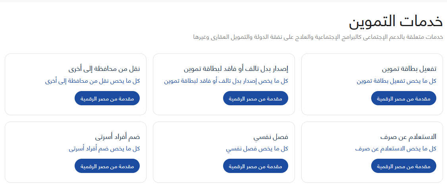Click the description 'كل ما يخص إصدار بدل تالف'
The image size is (447, 188).
[x=226, y=81]
